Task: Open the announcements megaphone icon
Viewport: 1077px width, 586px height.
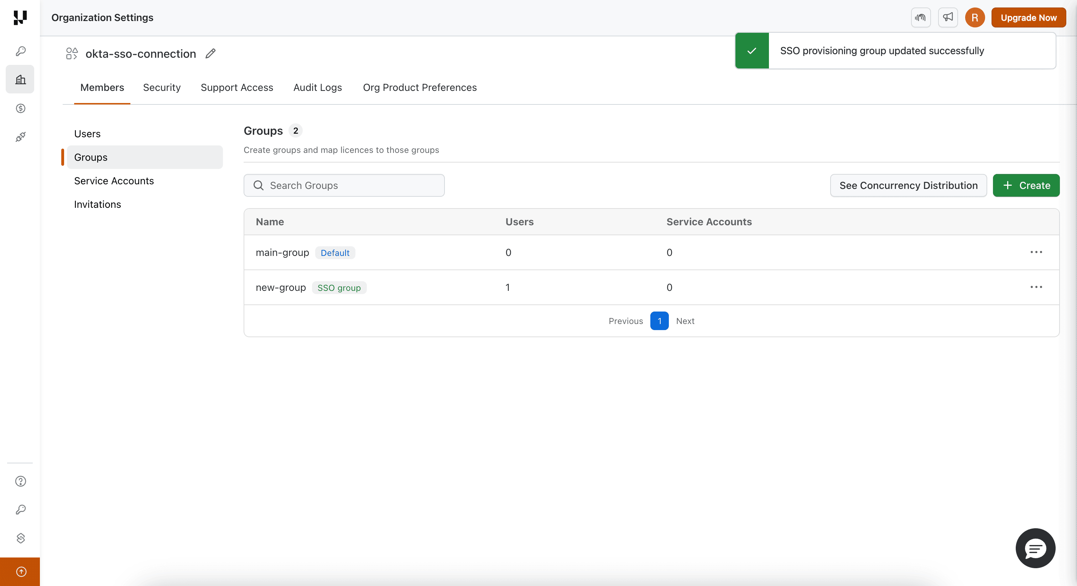Action: (x=948, y=17)
